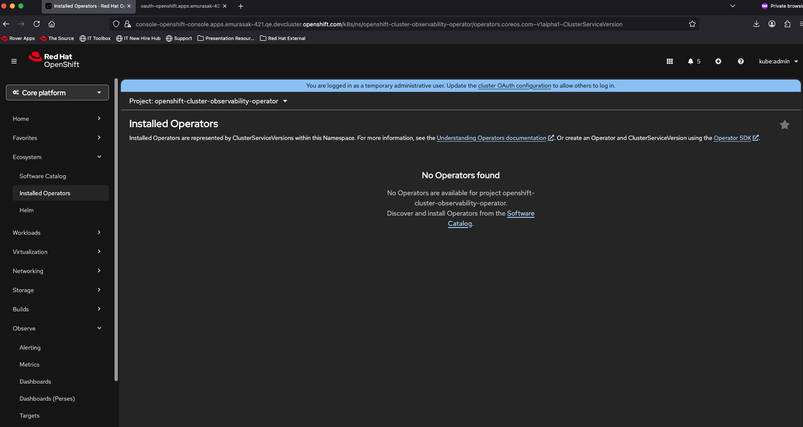Open the cluster OAuth configuration link
The width and height of the screenshot is (803, 427).
click(514, 85)
